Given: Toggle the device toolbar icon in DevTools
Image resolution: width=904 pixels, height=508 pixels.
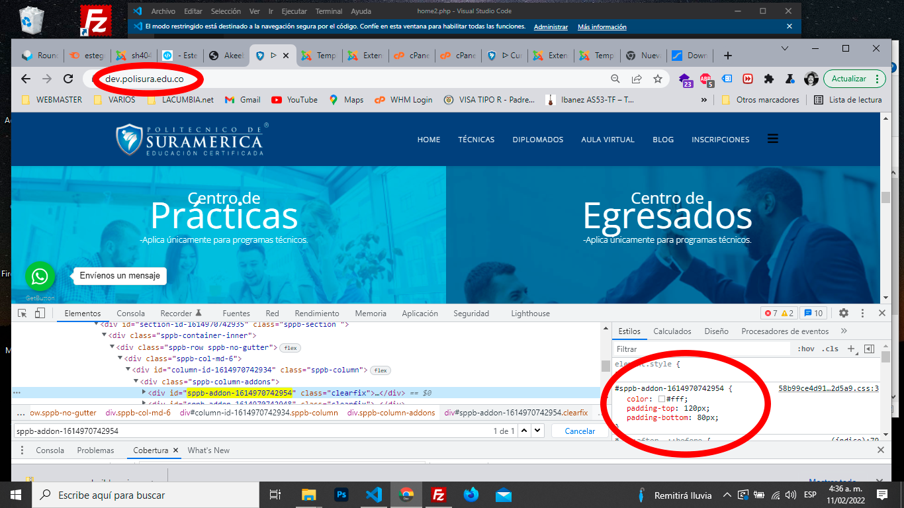Looking at the screenshot, I should 40,314.
